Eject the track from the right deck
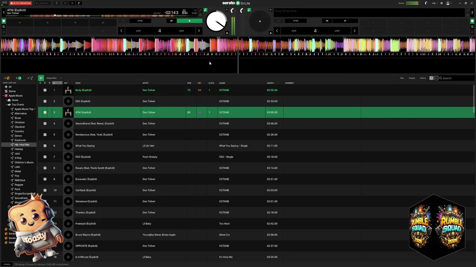The width and height of the screenshot is (476, 267). pos(270,33)
